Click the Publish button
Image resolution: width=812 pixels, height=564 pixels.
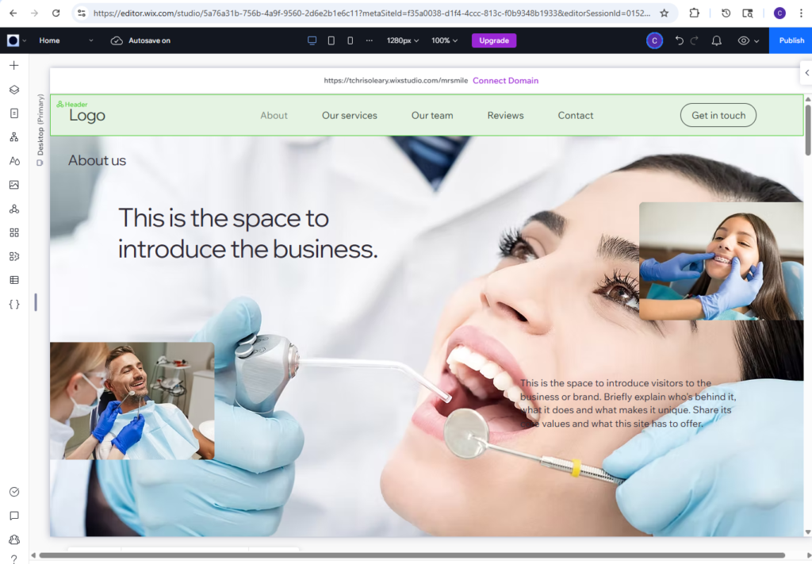click(x=791, y=40)
